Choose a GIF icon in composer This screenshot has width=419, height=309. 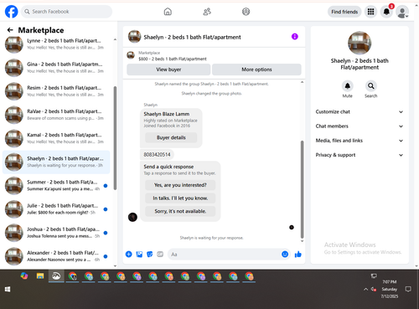160,254
